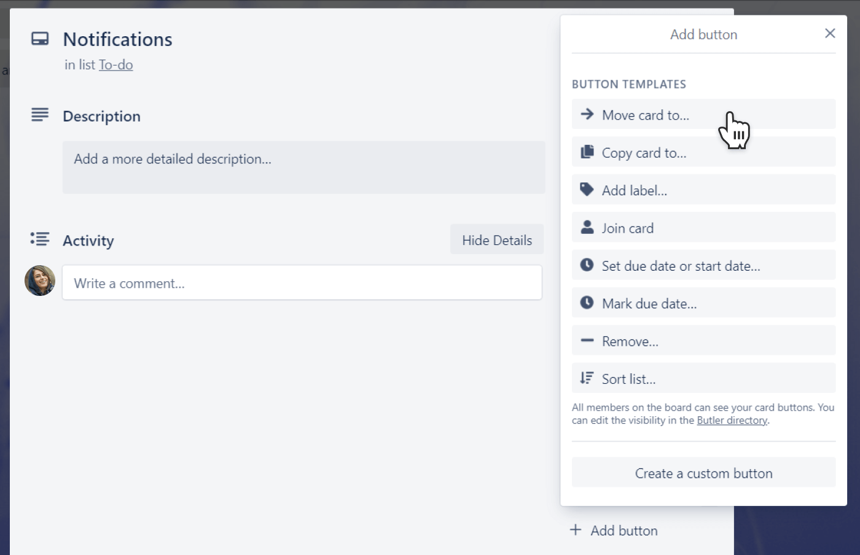The width and height of the screenshot is (860, 555).
Task: Follow the To-do list link
Action: pyautogui.click(x=116, y=65)
